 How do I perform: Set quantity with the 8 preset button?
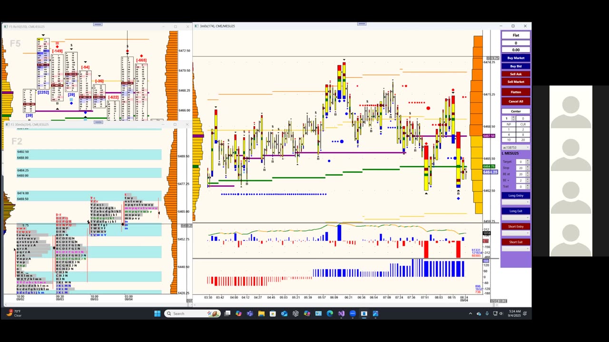pos(523,134)
